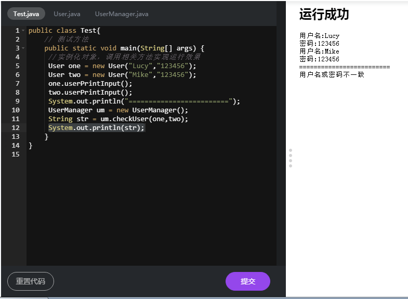The width and height of the screenshot is (408, 299).
Task: Click line number 10 in the gutter
Action: click(x=16, y=110)
